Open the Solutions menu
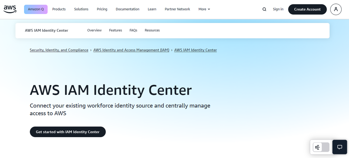Image resolution: width=349 pixels, height=158 pixels. (x=81, y=9)
